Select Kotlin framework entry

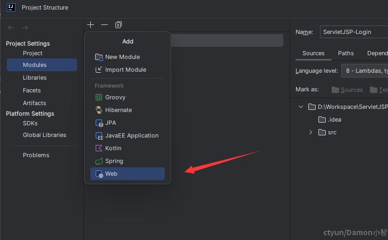pyautogui.click(x=128, y=148)
